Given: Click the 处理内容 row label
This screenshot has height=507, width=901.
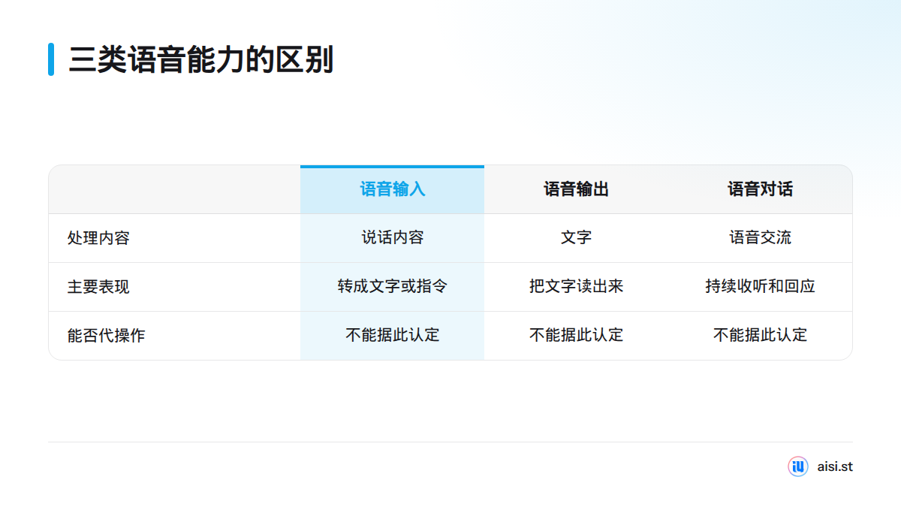Looking at the screenshot, I should pyautogui.click(x=98, y=238).
